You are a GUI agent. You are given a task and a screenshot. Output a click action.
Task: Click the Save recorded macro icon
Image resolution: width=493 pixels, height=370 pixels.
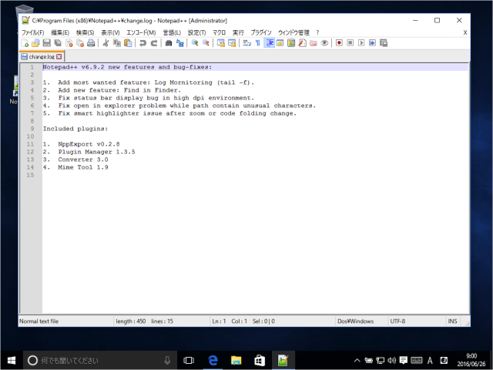(x=384, y=43)
